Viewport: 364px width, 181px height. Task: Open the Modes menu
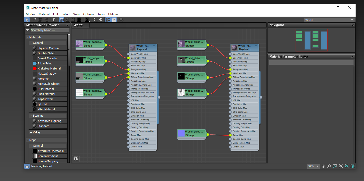(30, 14)
